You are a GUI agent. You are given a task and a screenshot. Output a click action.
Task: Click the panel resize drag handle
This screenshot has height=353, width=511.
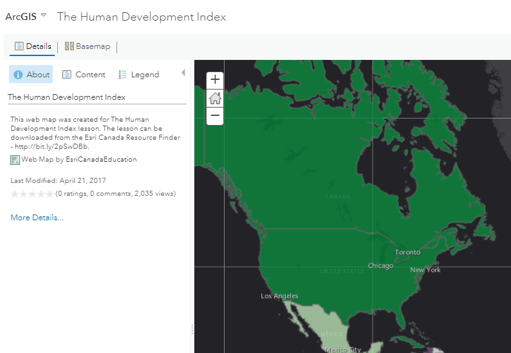click(192, 329)
